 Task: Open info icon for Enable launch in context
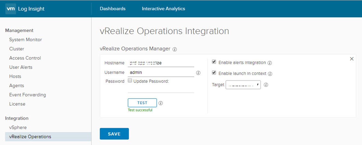tap(270, 74)
